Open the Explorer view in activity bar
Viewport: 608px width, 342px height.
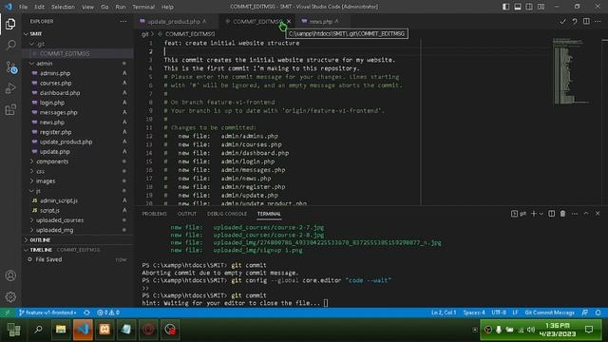point(10,24)
